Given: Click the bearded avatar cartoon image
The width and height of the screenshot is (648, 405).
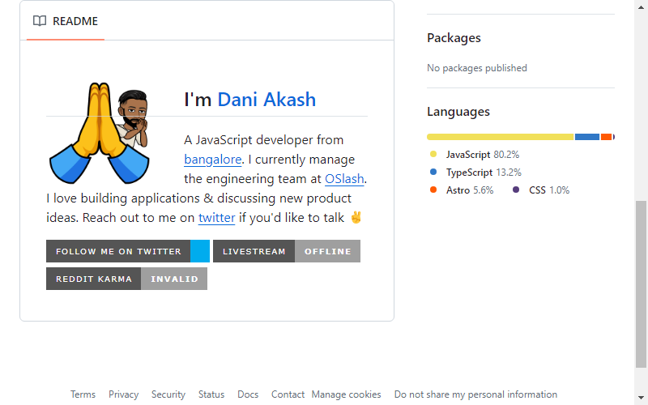Looking at the screenshot, I should coord(133,118).
